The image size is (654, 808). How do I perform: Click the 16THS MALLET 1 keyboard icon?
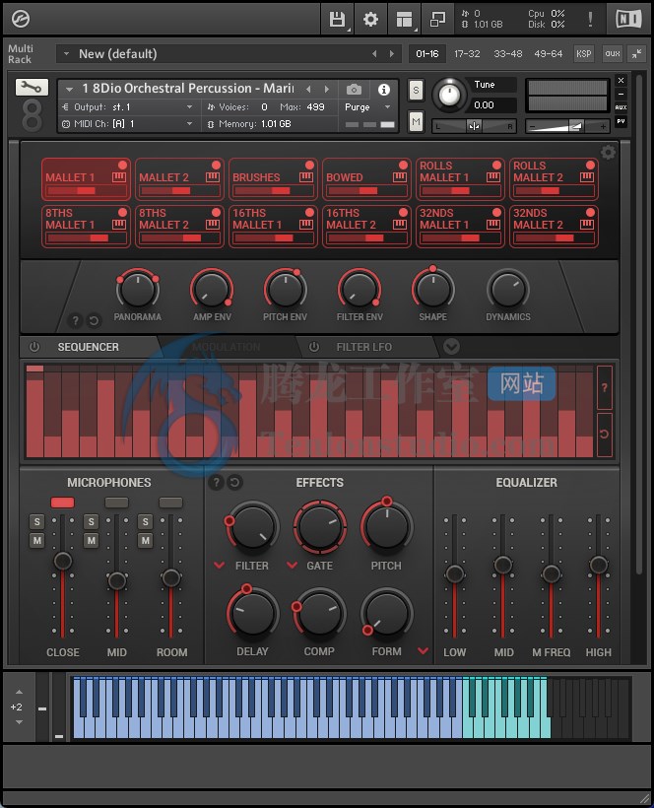[306, 225]
